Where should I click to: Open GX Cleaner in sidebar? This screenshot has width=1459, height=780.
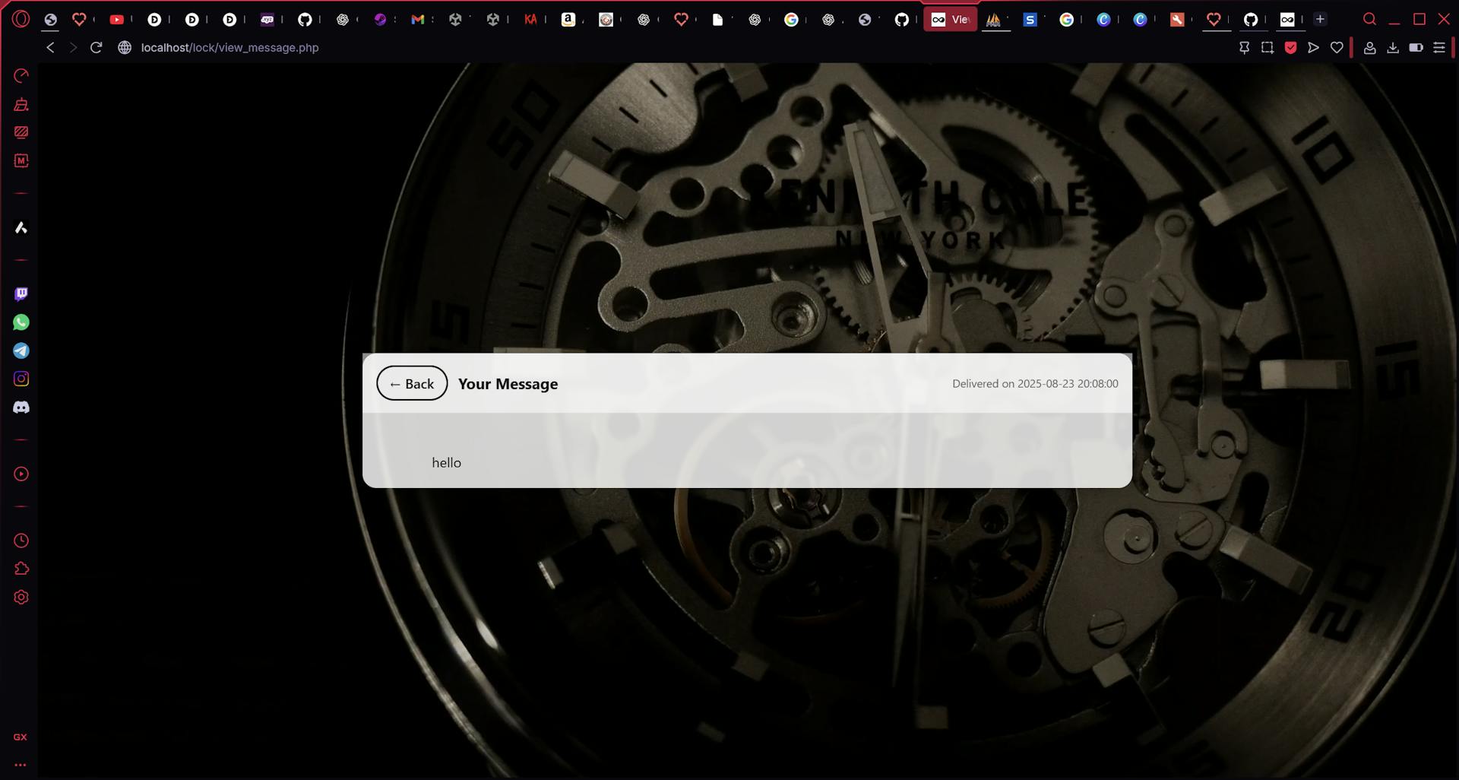(21, 104)
